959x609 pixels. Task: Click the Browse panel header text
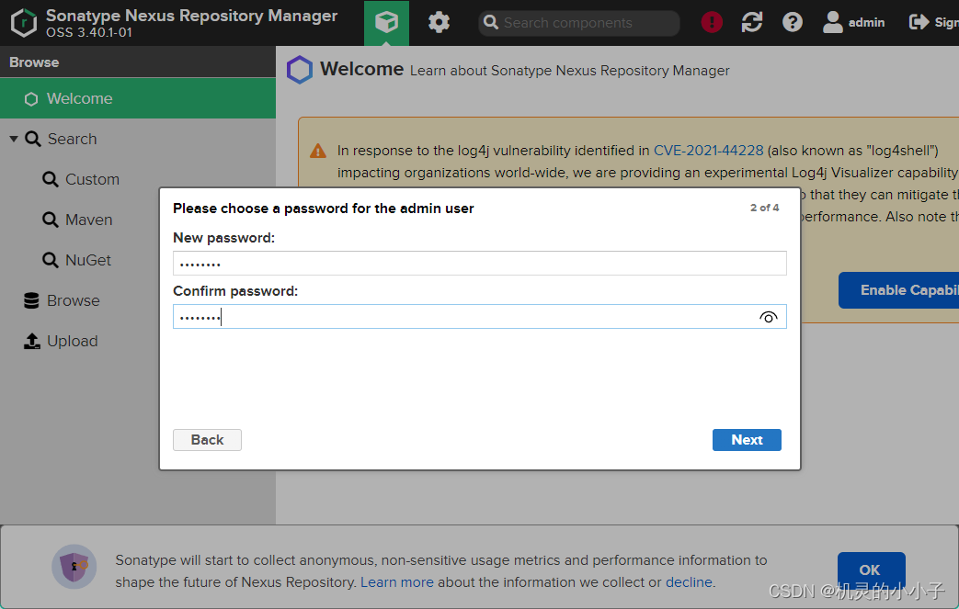click(34, 62)
